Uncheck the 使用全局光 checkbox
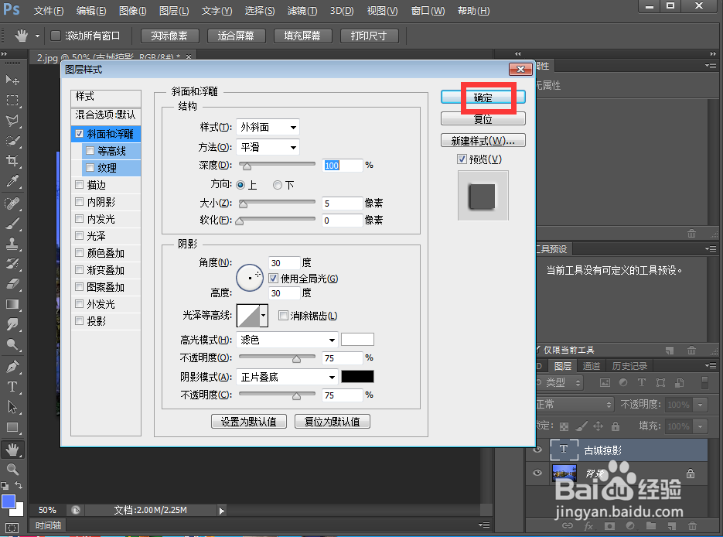This screenshot has width=723, height=537. coord(274,278)
